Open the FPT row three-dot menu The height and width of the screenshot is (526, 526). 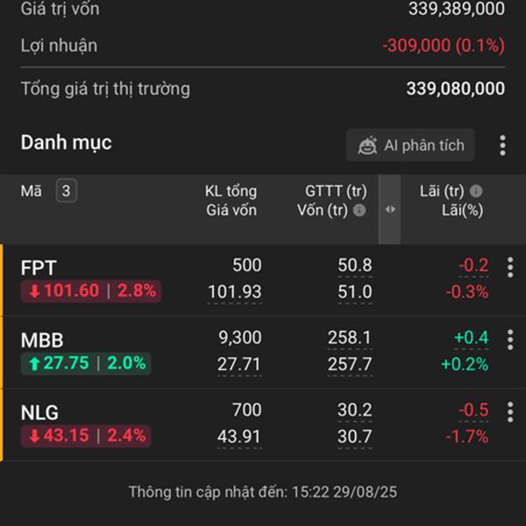click(x=510, y=267)
